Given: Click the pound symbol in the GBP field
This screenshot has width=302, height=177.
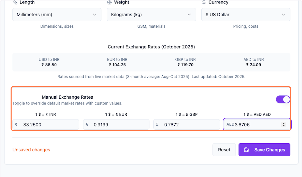Looking at the screenshot, I should tap(157, 124).
